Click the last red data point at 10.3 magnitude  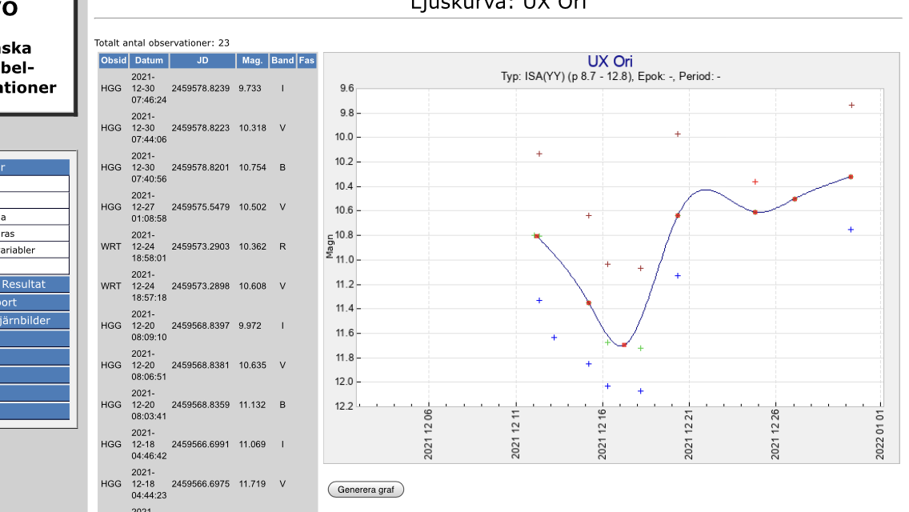(851, 177)
